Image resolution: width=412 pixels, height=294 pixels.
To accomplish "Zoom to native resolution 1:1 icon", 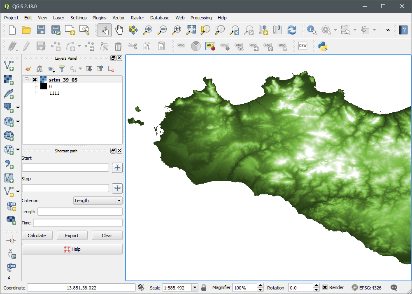I will pyautogui.click(x=177, y=30).
